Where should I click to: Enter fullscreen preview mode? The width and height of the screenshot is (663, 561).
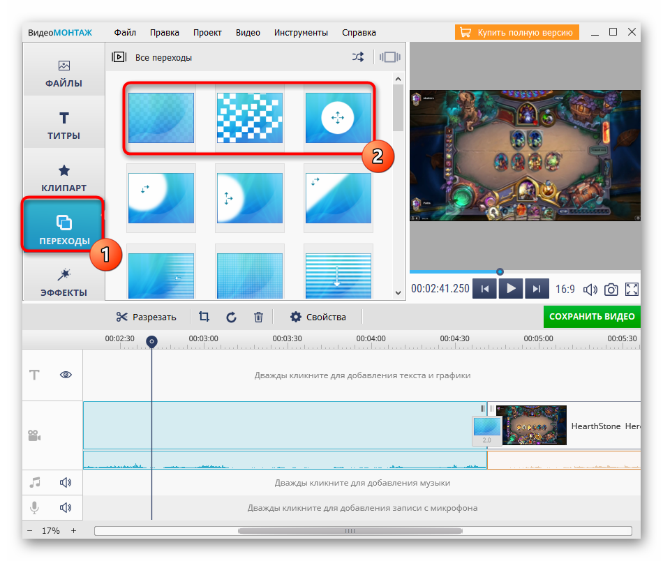(x=632, y=289)
